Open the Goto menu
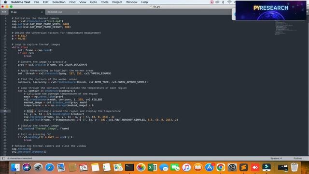This screenshot has height=174, width=309. click(94, 2)
